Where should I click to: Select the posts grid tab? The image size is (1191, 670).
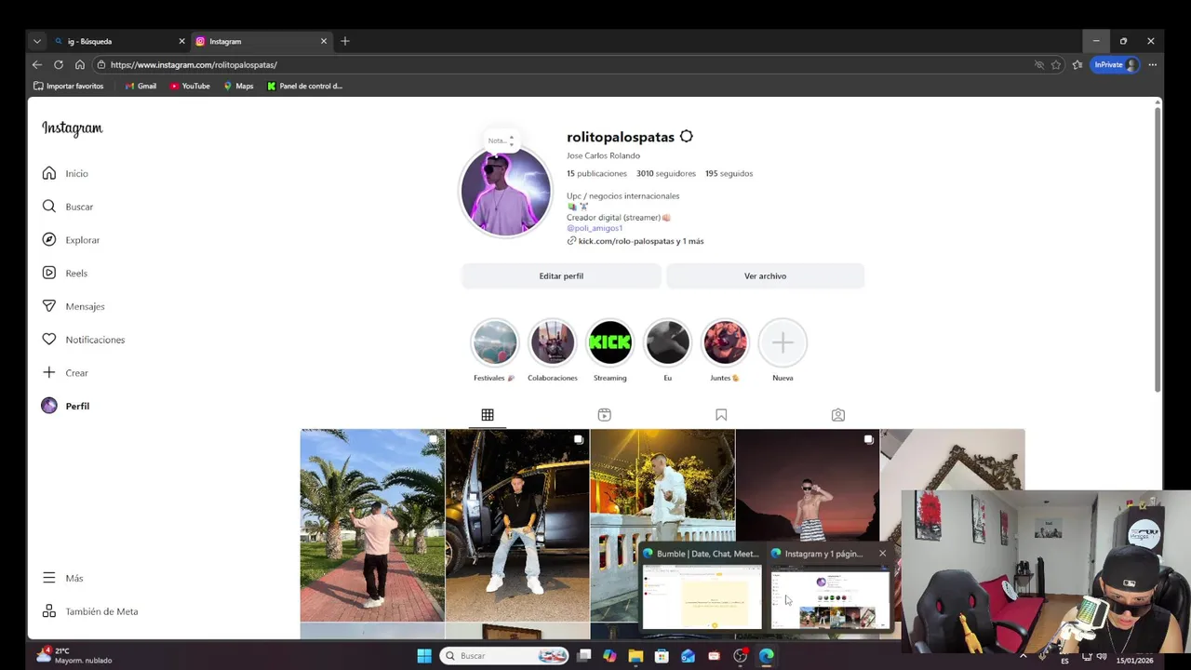(x=488, y=415)
